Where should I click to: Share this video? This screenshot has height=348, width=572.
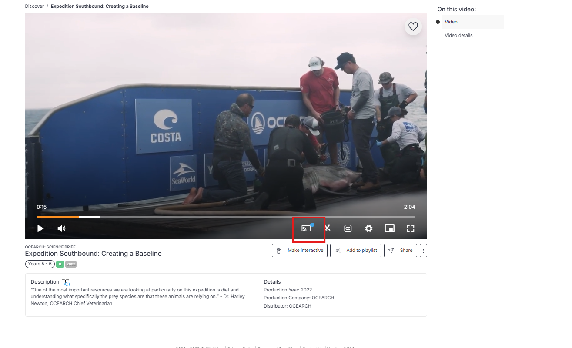[x=401, y=251]
